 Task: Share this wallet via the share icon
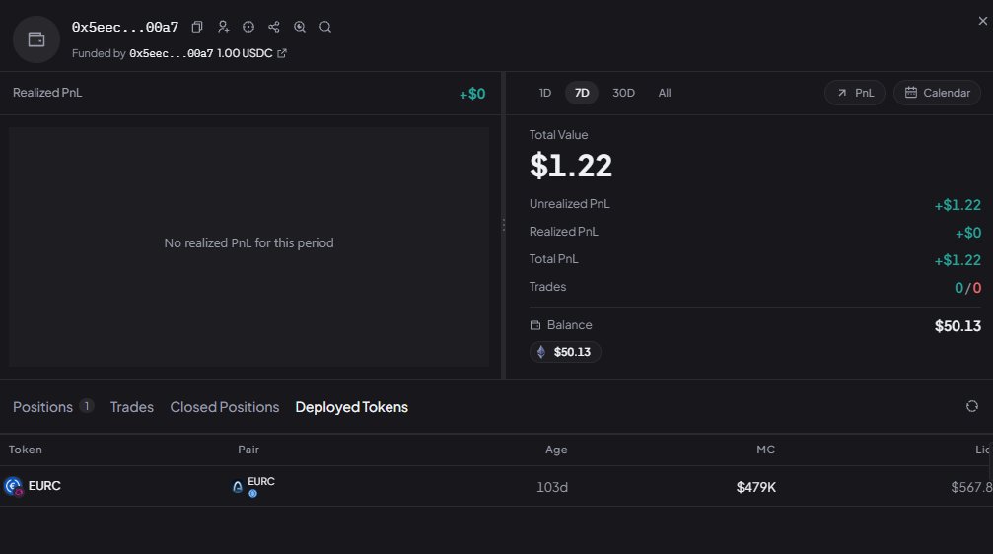(273, 27)
